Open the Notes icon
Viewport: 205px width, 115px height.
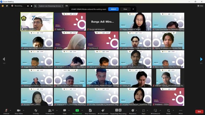click(168, 111)
